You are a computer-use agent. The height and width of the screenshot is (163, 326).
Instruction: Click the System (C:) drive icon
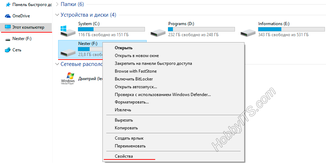(67, 31)
